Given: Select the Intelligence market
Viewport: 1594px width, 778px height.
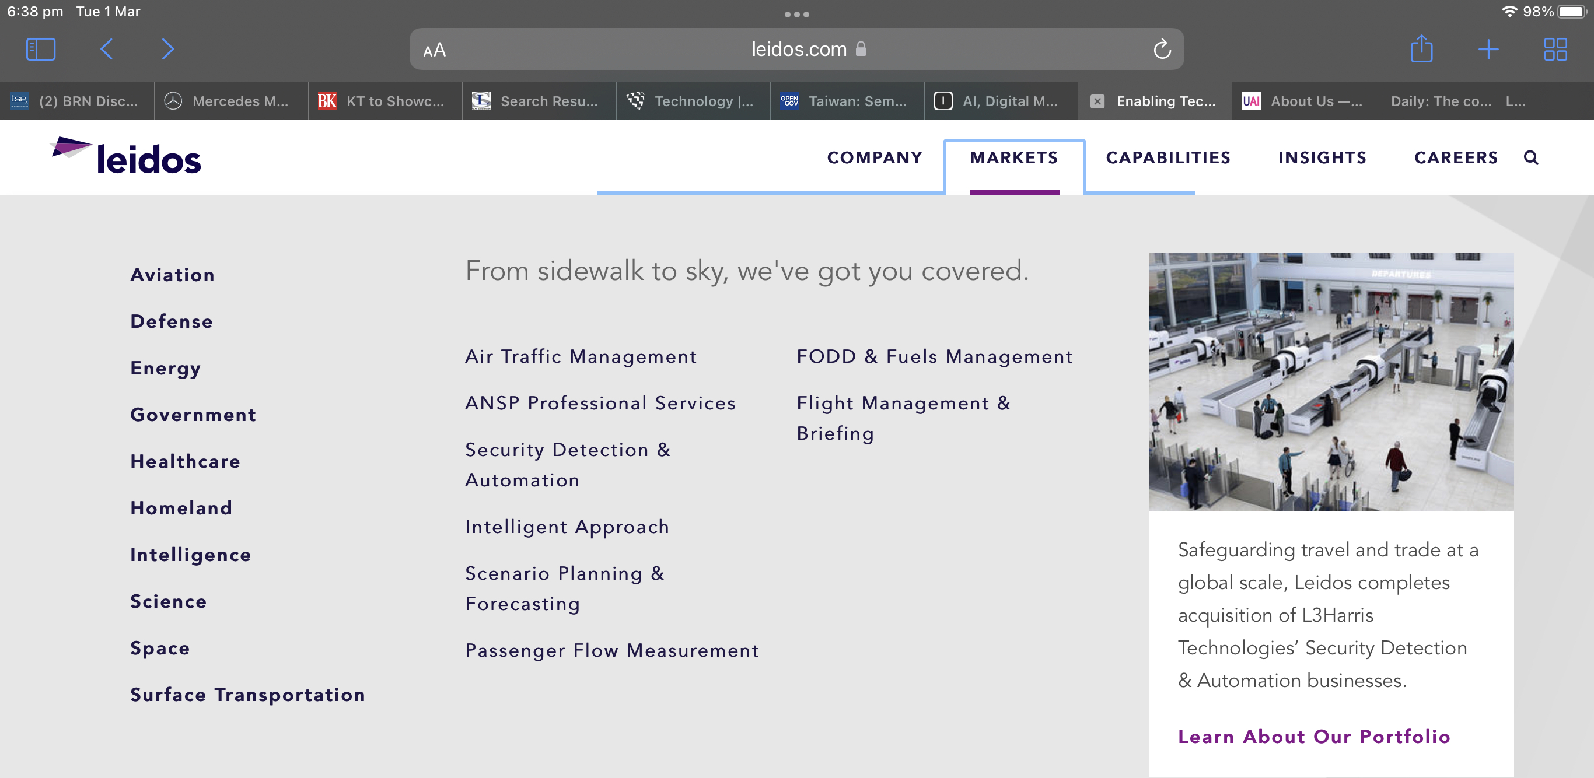Looking at the screenshot, I should pyautogui.click(x=191, y=555).
